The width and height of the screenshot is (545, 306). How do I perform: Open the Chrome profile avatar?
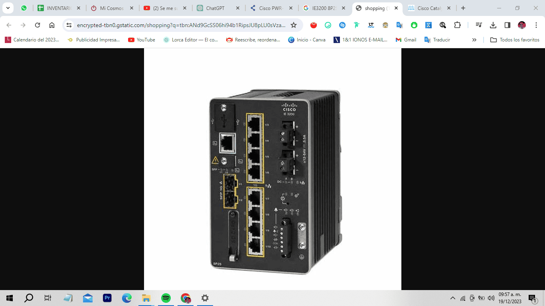tap(522, 25)
